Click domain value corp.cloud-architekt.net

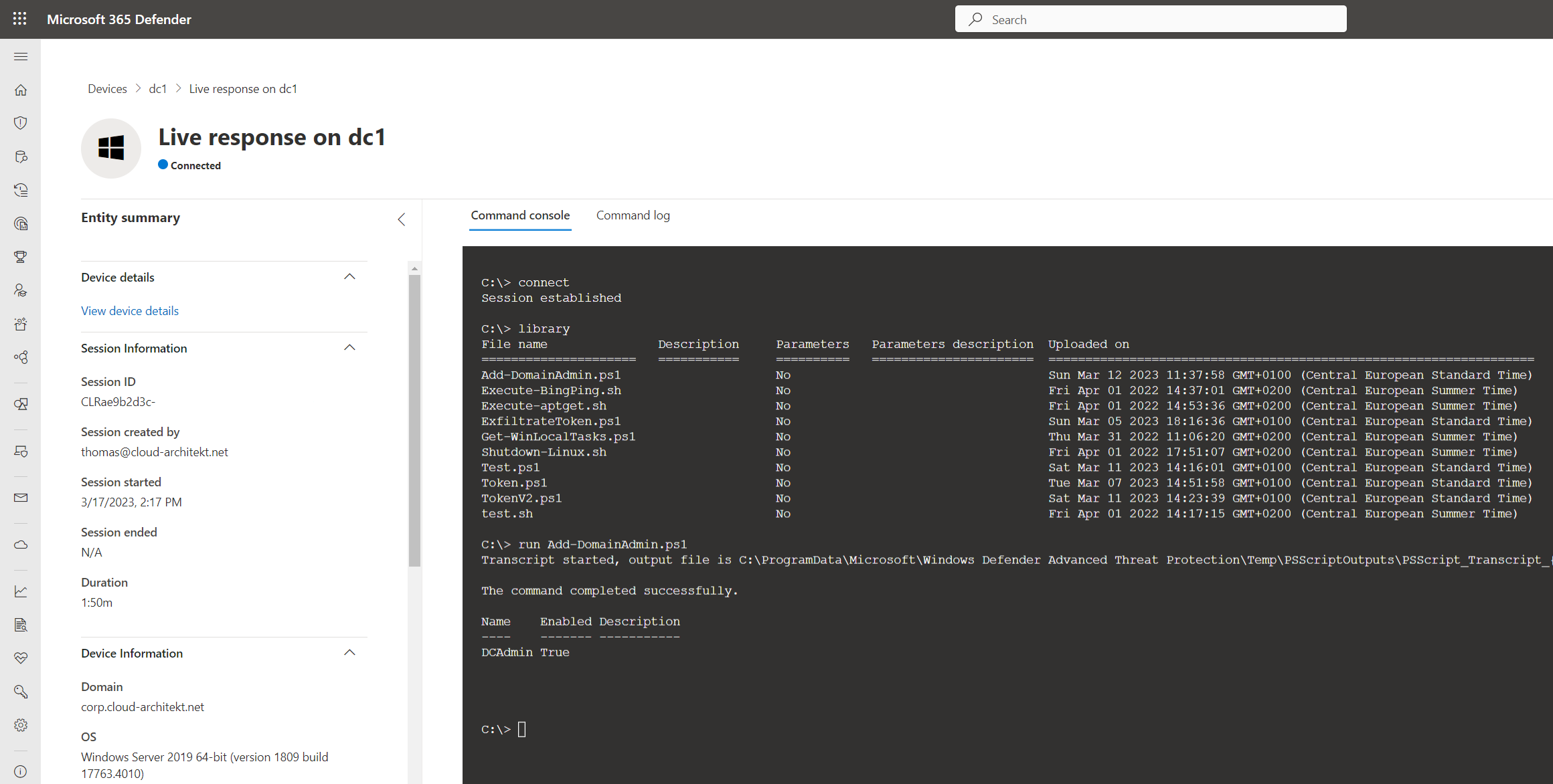click(143, 707)
